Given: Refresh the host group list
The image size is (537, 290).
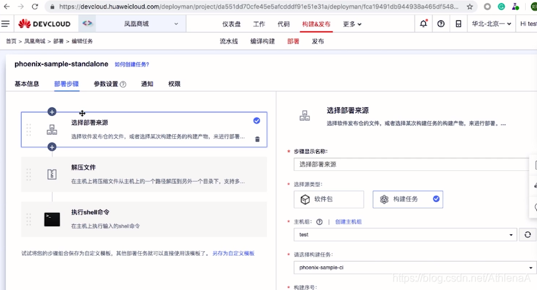Looking at the screenshot, I should click(527, 235).
